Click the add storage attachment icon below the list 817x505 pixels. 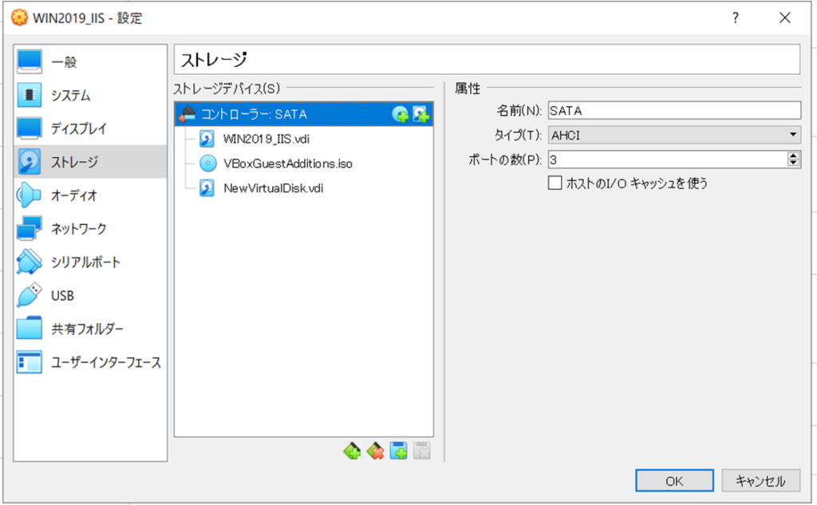(398, 452)
